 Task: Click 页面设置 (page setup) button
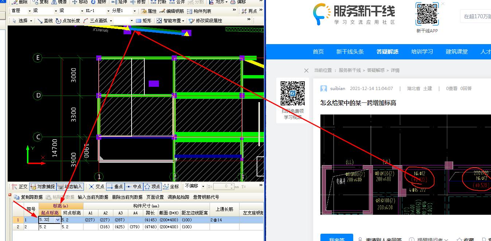coord(155,197)
